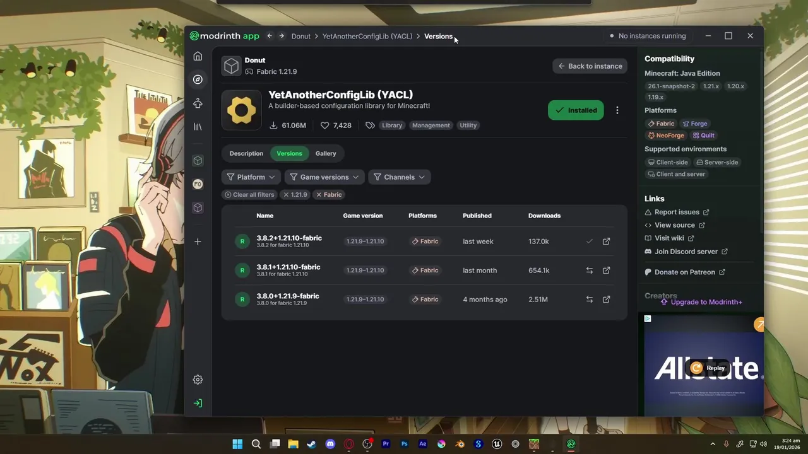Click the plus icon to create an instance
This screenshot has width=808, height=454.
pyautogui.click(x=198, y=242)
